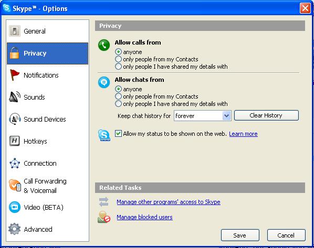Click the Hotkeys H key icon

(15, 141)
